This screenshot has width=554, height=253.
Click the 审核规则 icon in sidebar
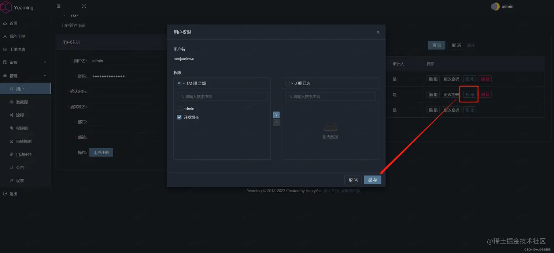click(x=12, y=141)
